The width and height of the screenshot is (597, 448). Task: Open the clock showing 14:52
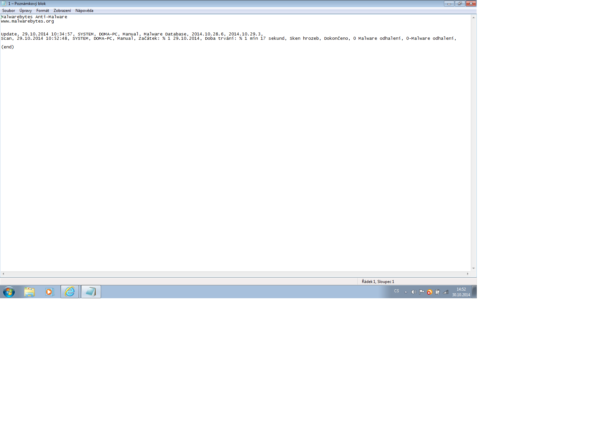pyautogui.click(x=461, y=292)
